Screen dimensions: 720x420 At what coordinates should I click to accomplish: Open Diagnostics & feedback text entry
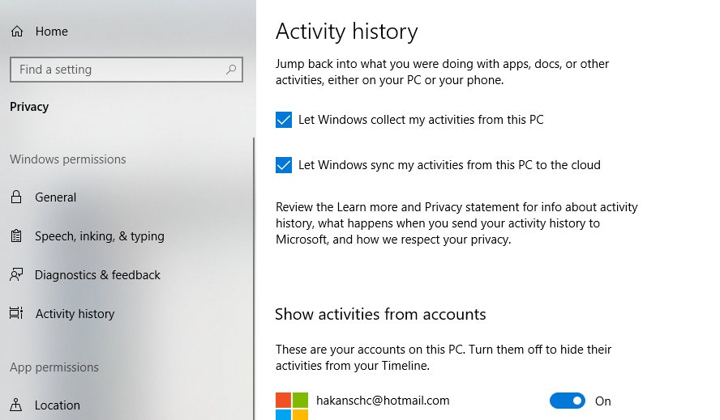pyautogui.click(x=98, y=275)
